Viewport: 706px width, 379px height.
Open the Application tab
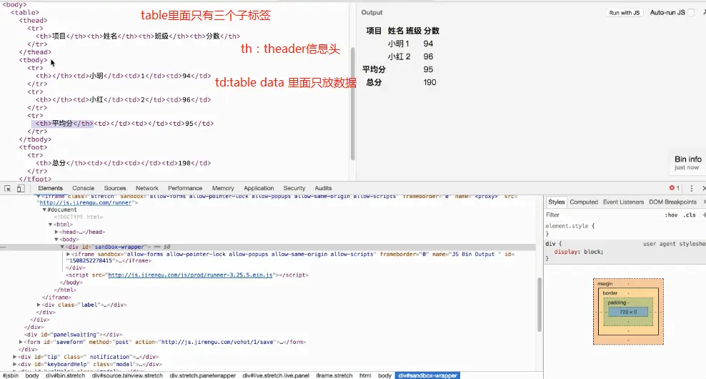[x=259, y=188]
